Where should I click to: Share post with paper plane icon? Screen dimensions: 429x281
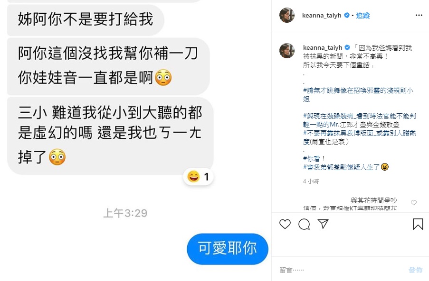point(323,224)
